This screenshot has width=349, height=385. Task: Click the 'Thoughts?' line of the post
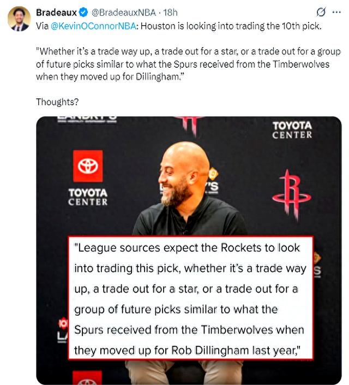pyautogui.click(x=57, y=102)
